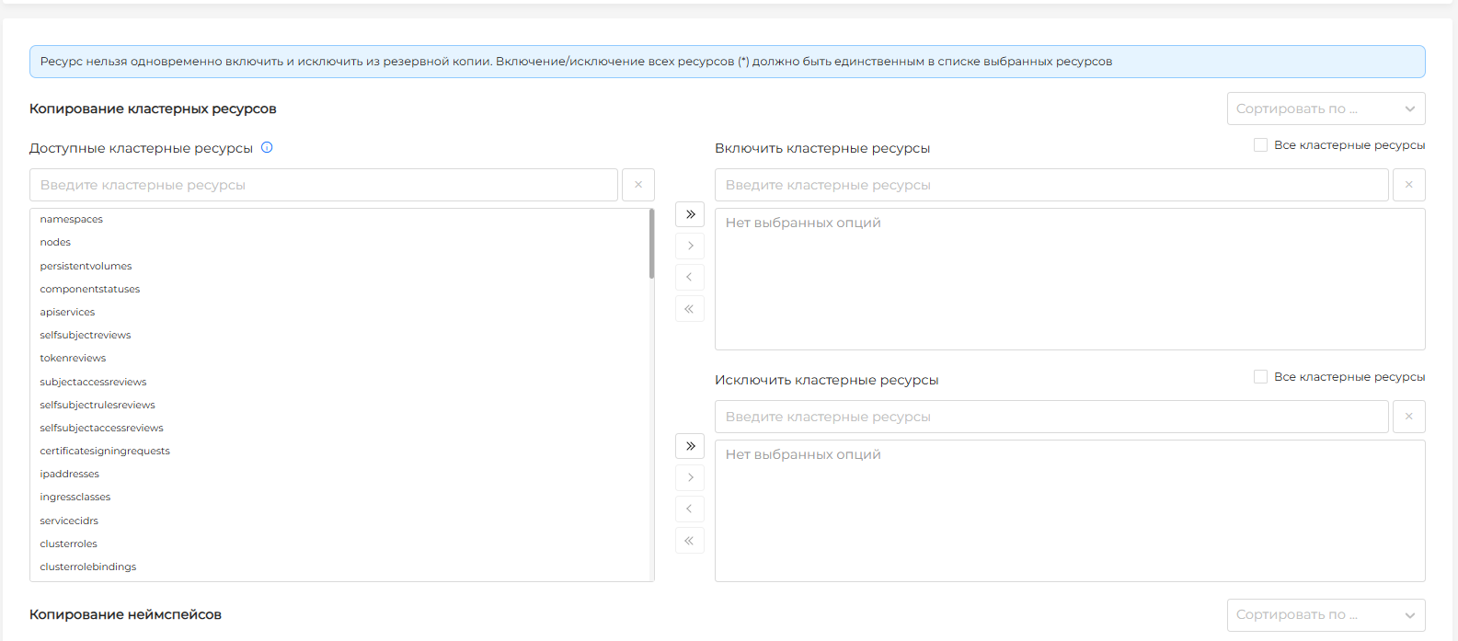
Task: Select the ingressclasses resource
Action: (x=339, y=497)
